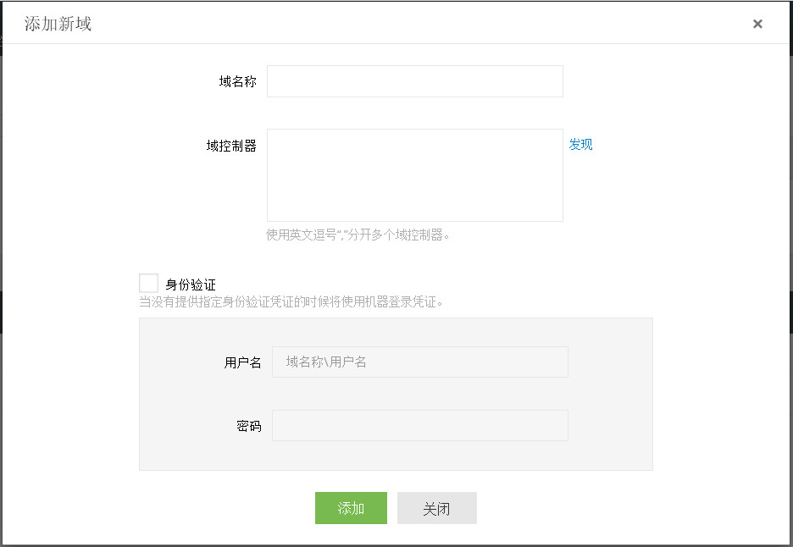The image size is (793, 547).
Task: Click the 发现 link
Action: tap(580, 145)
